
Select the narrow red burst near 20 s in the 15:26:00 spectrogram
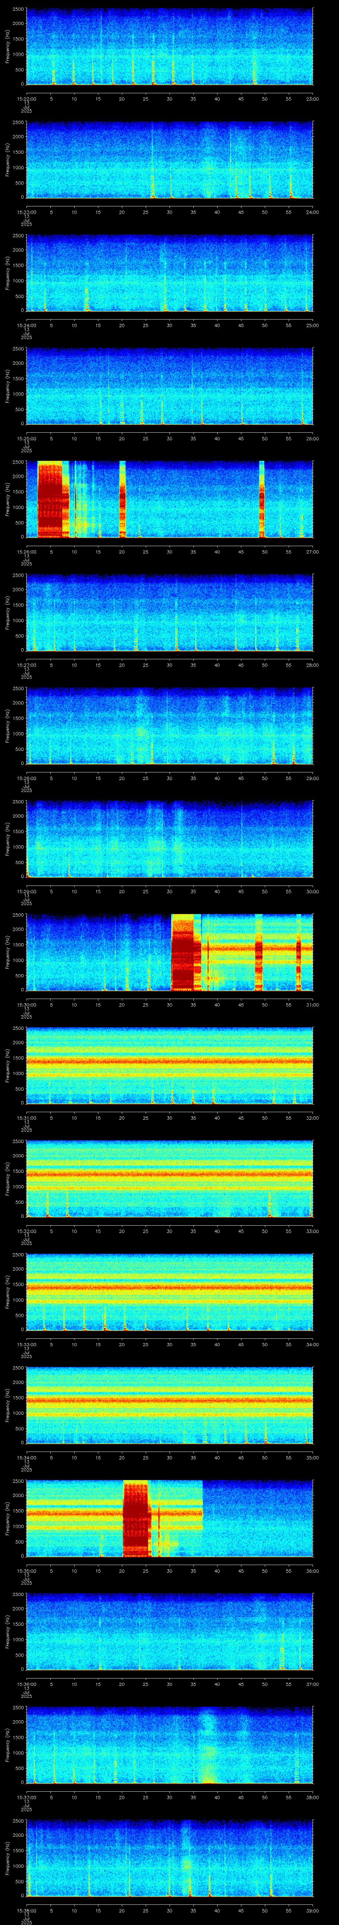(122, 499)
